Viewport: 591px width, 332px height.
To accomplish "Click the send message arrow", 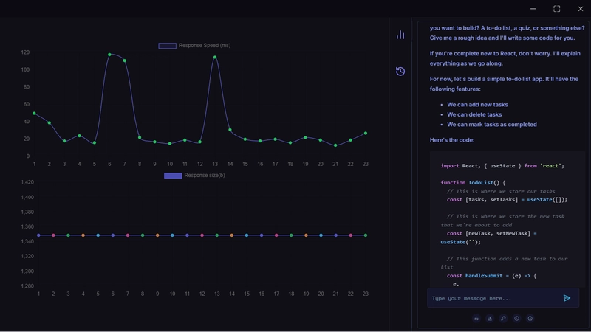I will click(567, 298).
